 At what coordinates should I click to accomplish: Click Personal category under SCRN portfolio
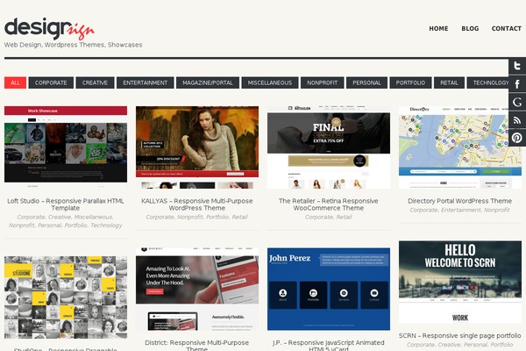tap(475, 345)
